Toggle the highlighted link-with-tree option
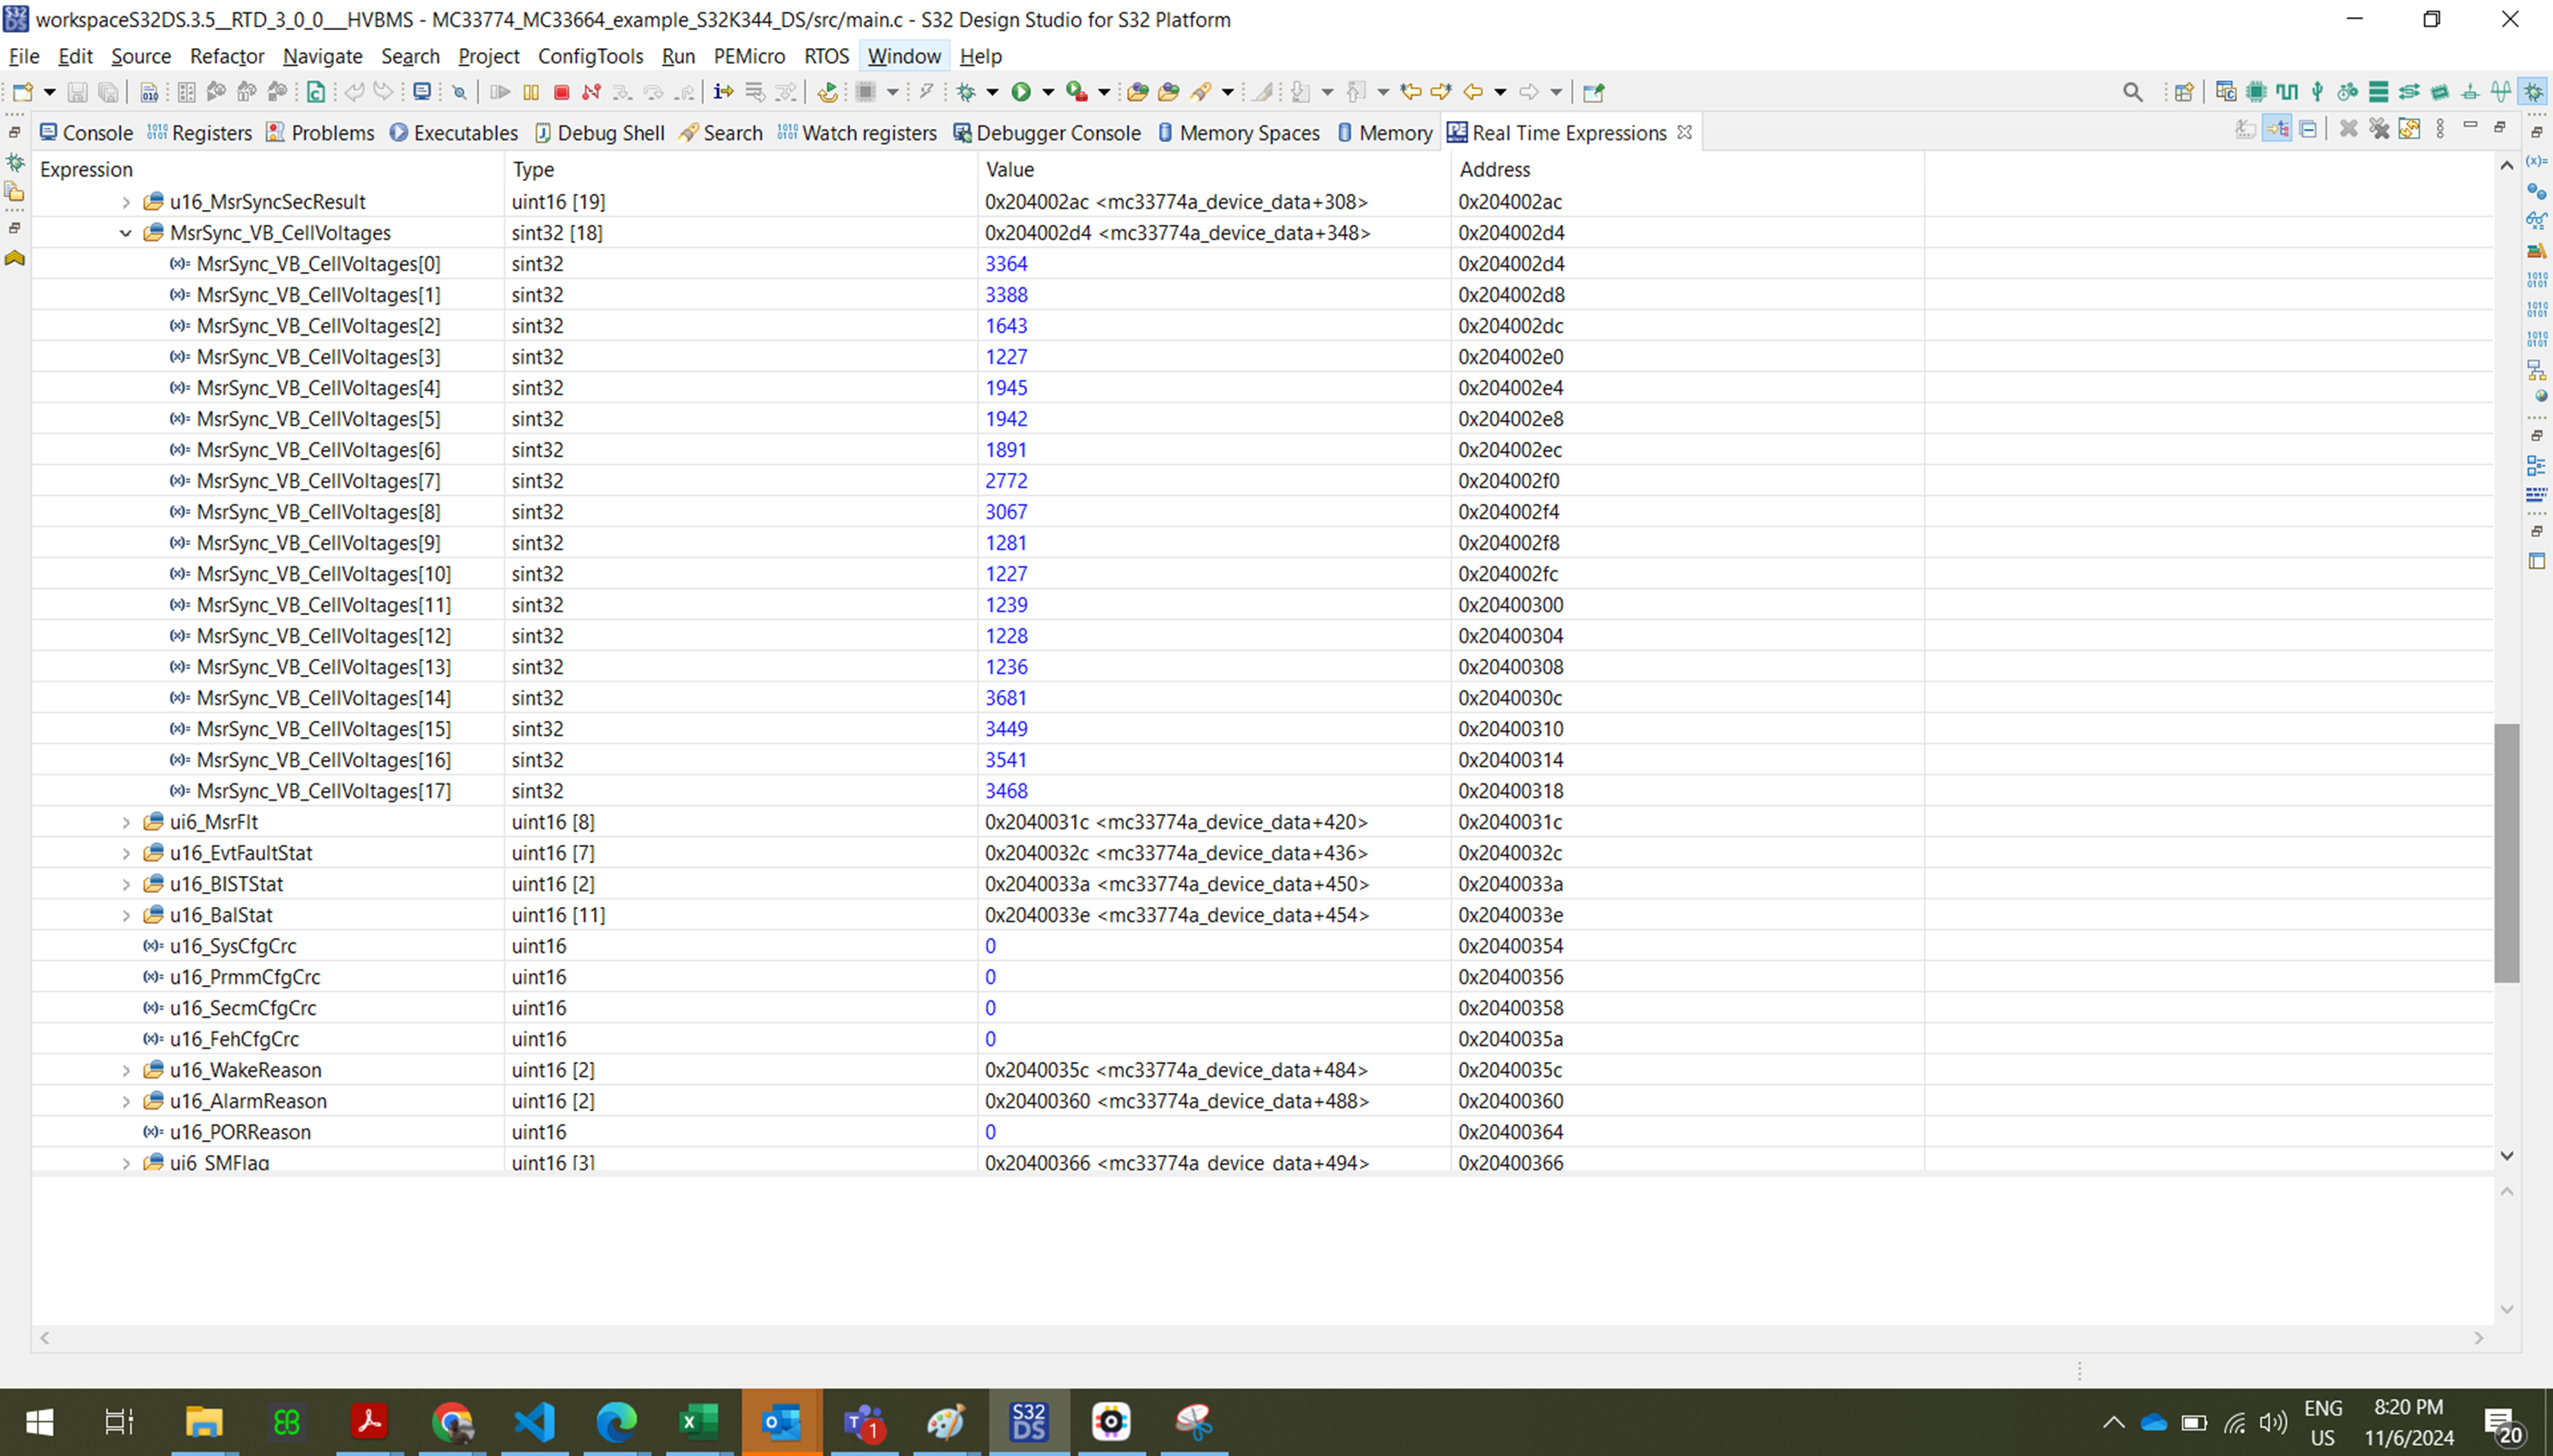Image resolution: width=2553 pixels, height=1456 pixels. click(2278, 128)
